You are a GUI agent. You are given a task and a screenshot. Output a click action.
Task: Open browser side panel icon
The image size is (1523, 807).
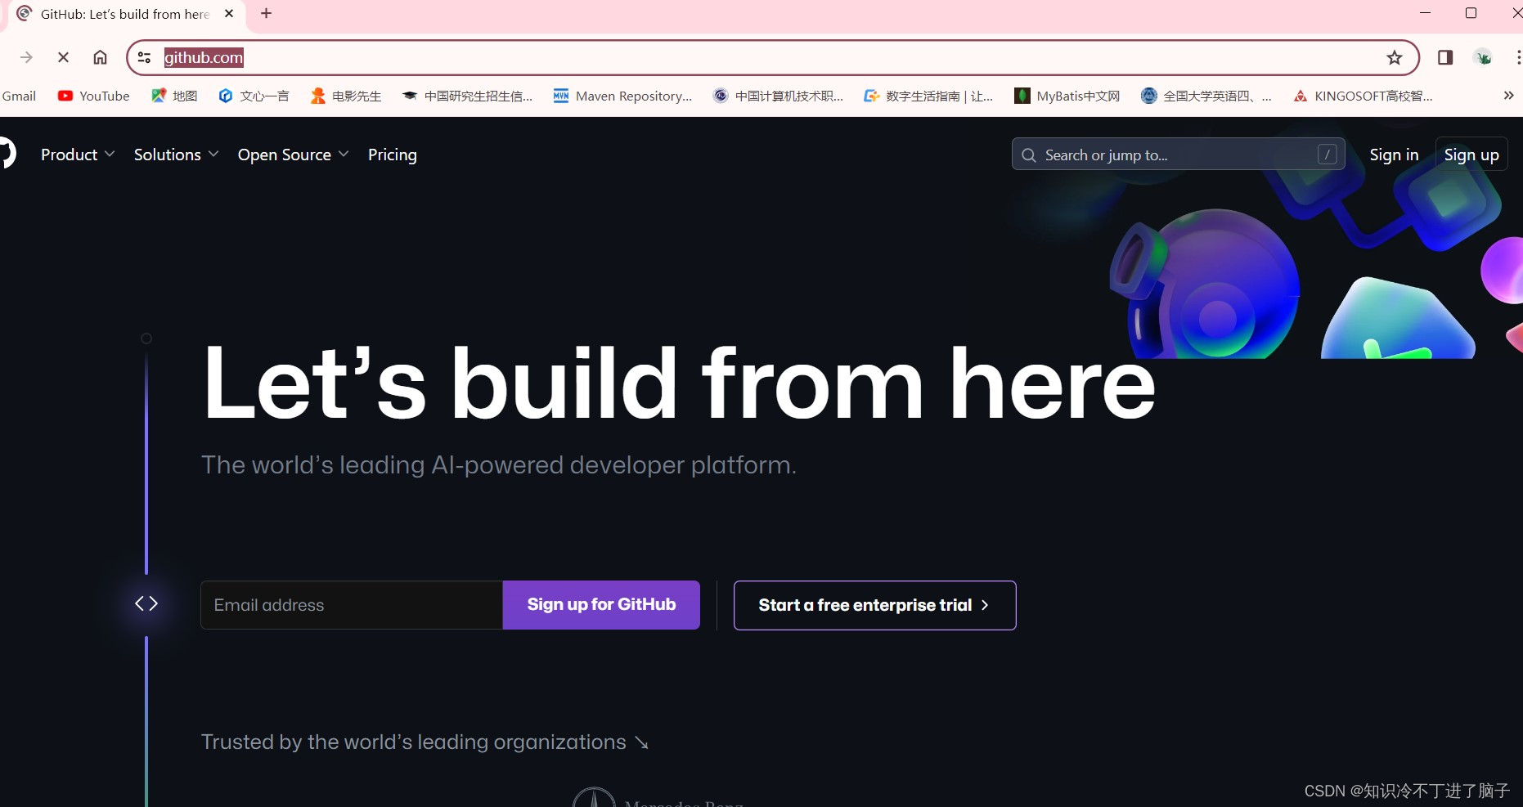[x=1445, y=57]
